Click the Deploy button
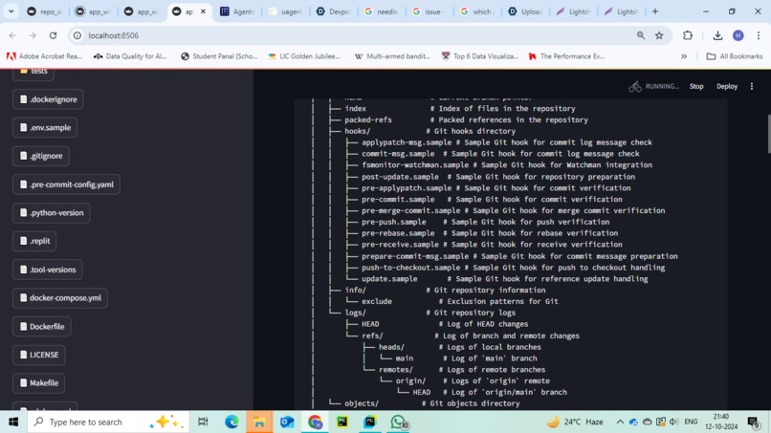771x433 pixels. click(727, 86)
